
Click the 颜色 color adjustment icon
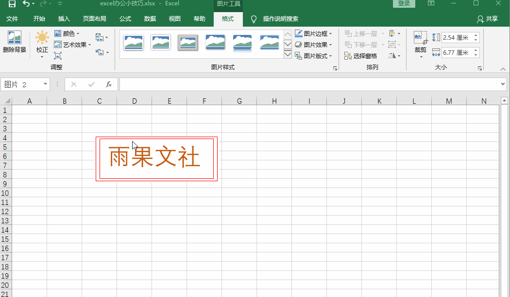tap(58, 33)
